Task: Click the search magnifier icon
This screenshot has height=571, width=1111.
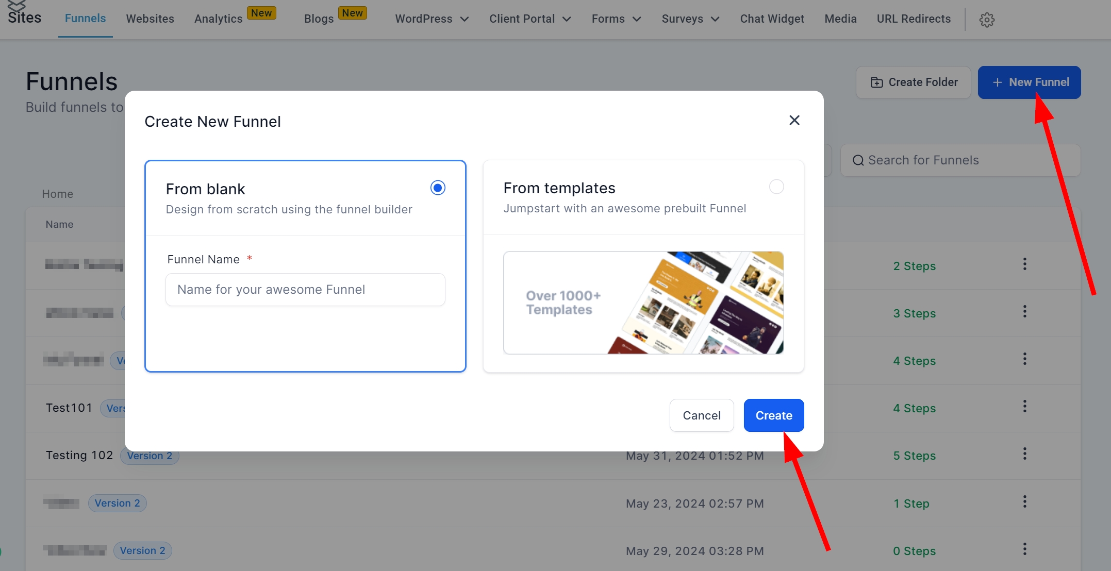Action: tap(858, 160)
